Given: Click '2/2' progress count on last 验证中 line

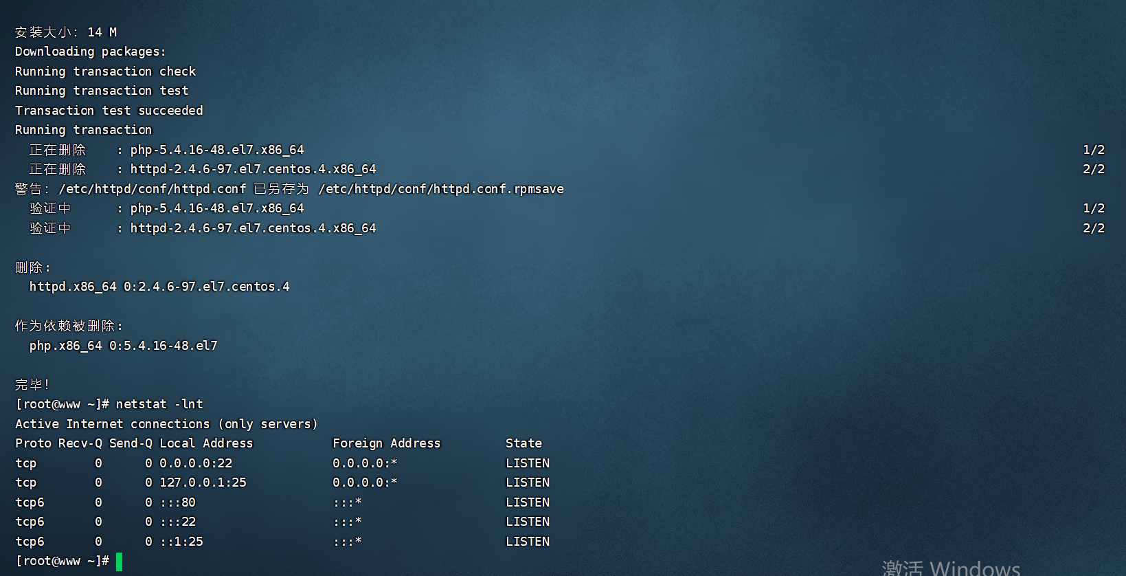Looking at the screenshot, I should point(1094,228).
